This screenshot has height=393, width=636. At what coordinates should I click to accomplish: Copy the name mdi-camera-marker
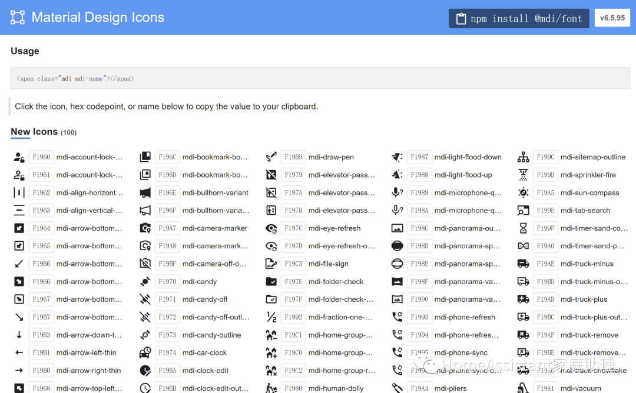(x=214, y=228)
